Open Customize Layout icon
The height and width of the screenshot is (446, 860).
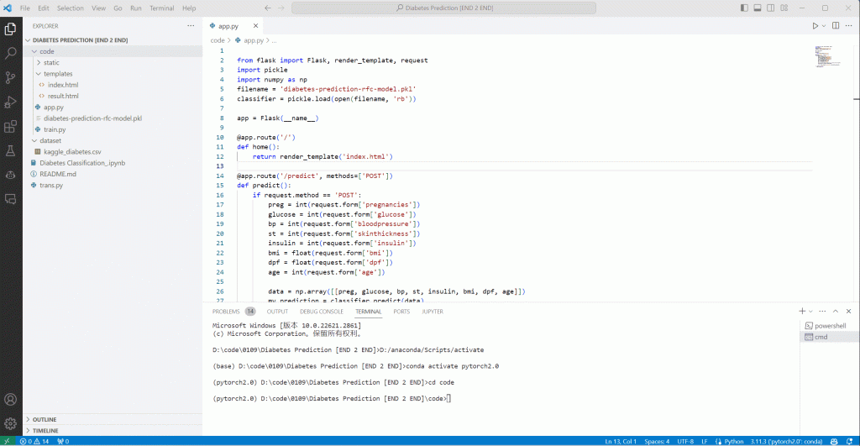click(784, 8)
